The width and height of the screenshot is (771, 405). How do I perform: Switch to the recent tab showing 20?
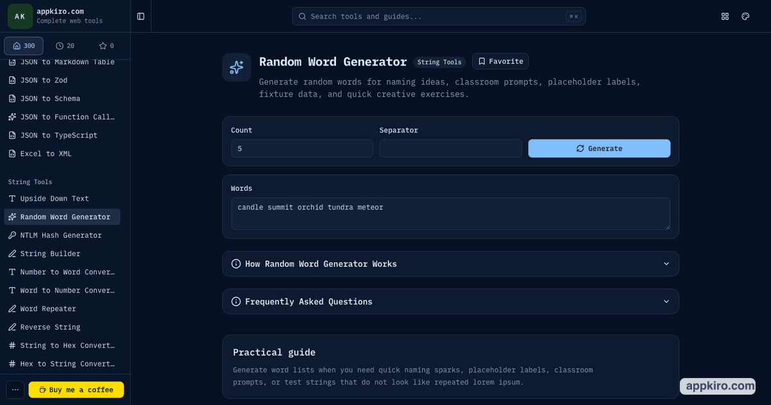point(65,46)
